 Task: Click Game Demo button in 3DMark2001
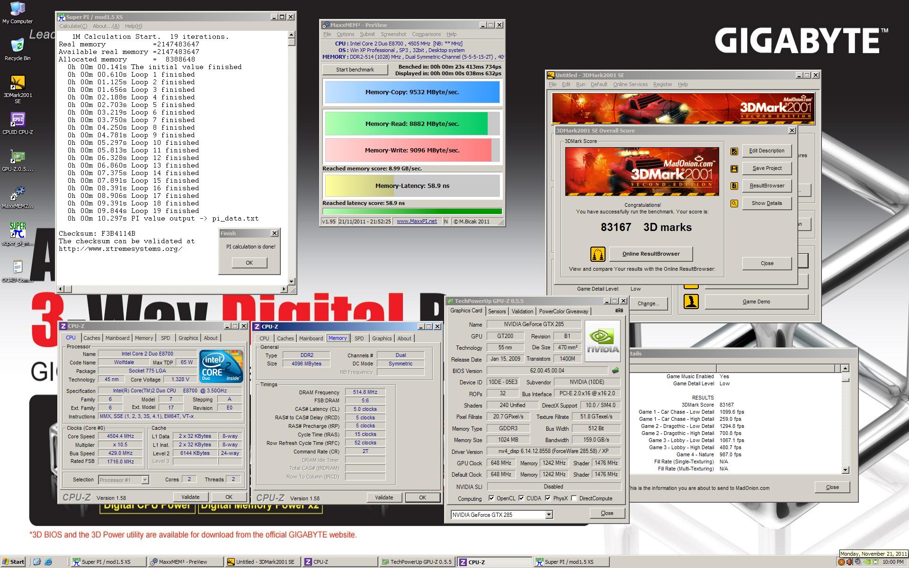pyautogui.click(x=756, y=302)
